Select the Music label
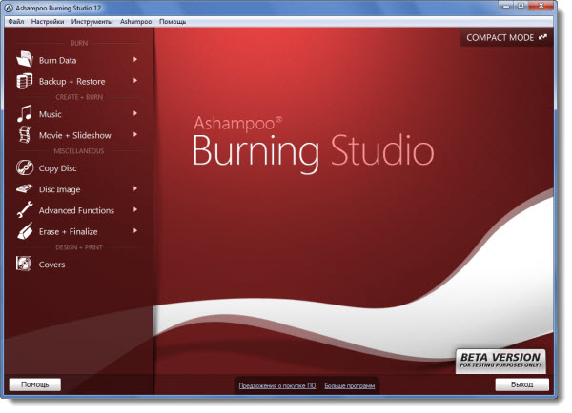 point(50,114)
